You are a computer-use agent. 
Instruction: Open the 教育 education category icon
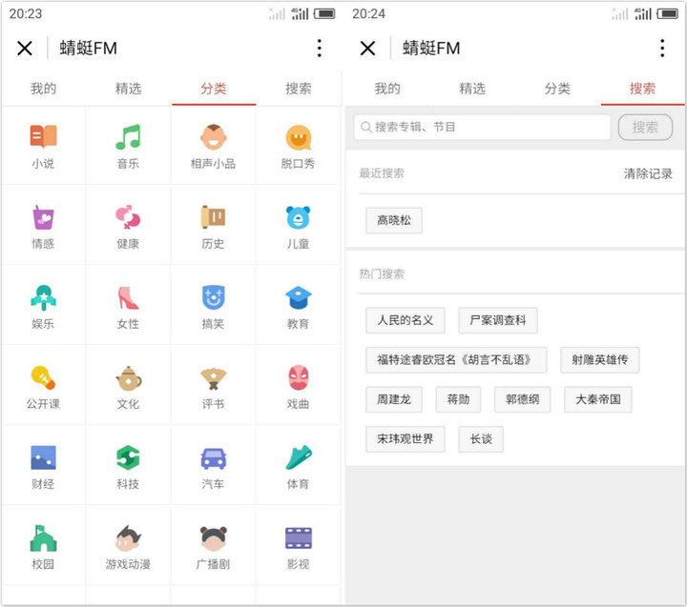(x=299, y=297)
